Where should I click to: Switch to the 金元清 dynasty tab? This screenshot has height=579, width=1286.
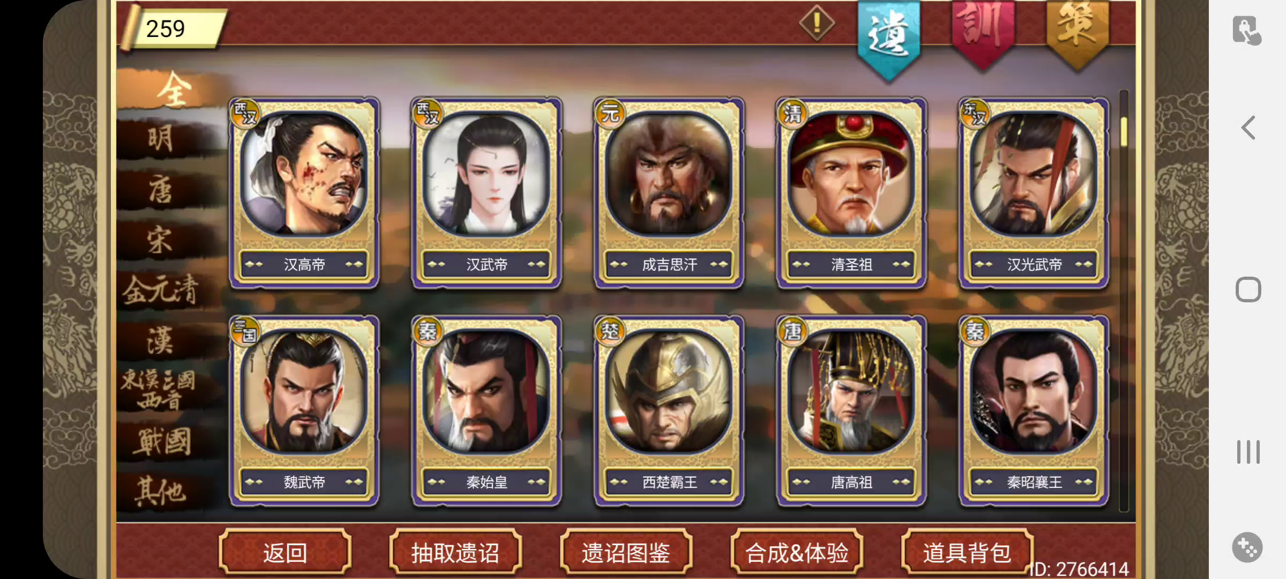pos(161,291)
